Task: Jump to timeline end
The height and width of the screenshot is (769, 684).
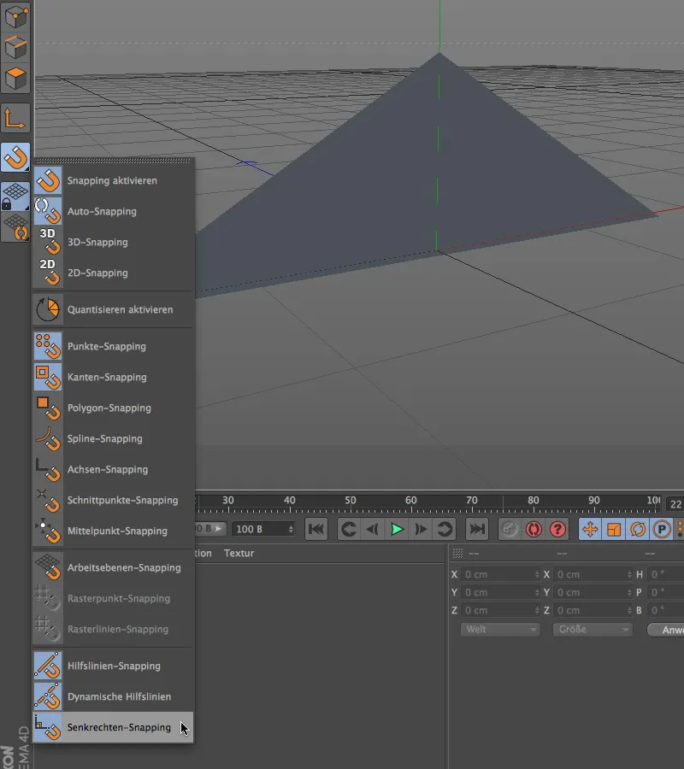Action: click(x=477, y=529)
